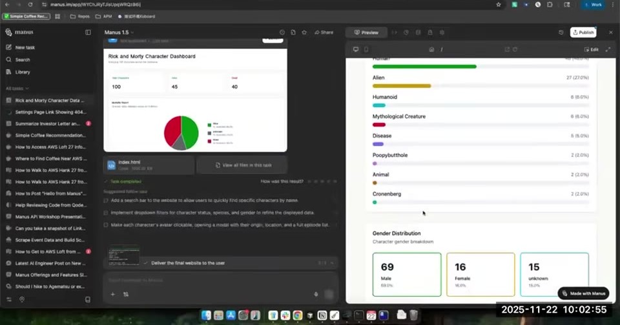This screenshot has width=620, height=325.
Task: Open the Library icon in sidebar
Action: pos(8,72)
